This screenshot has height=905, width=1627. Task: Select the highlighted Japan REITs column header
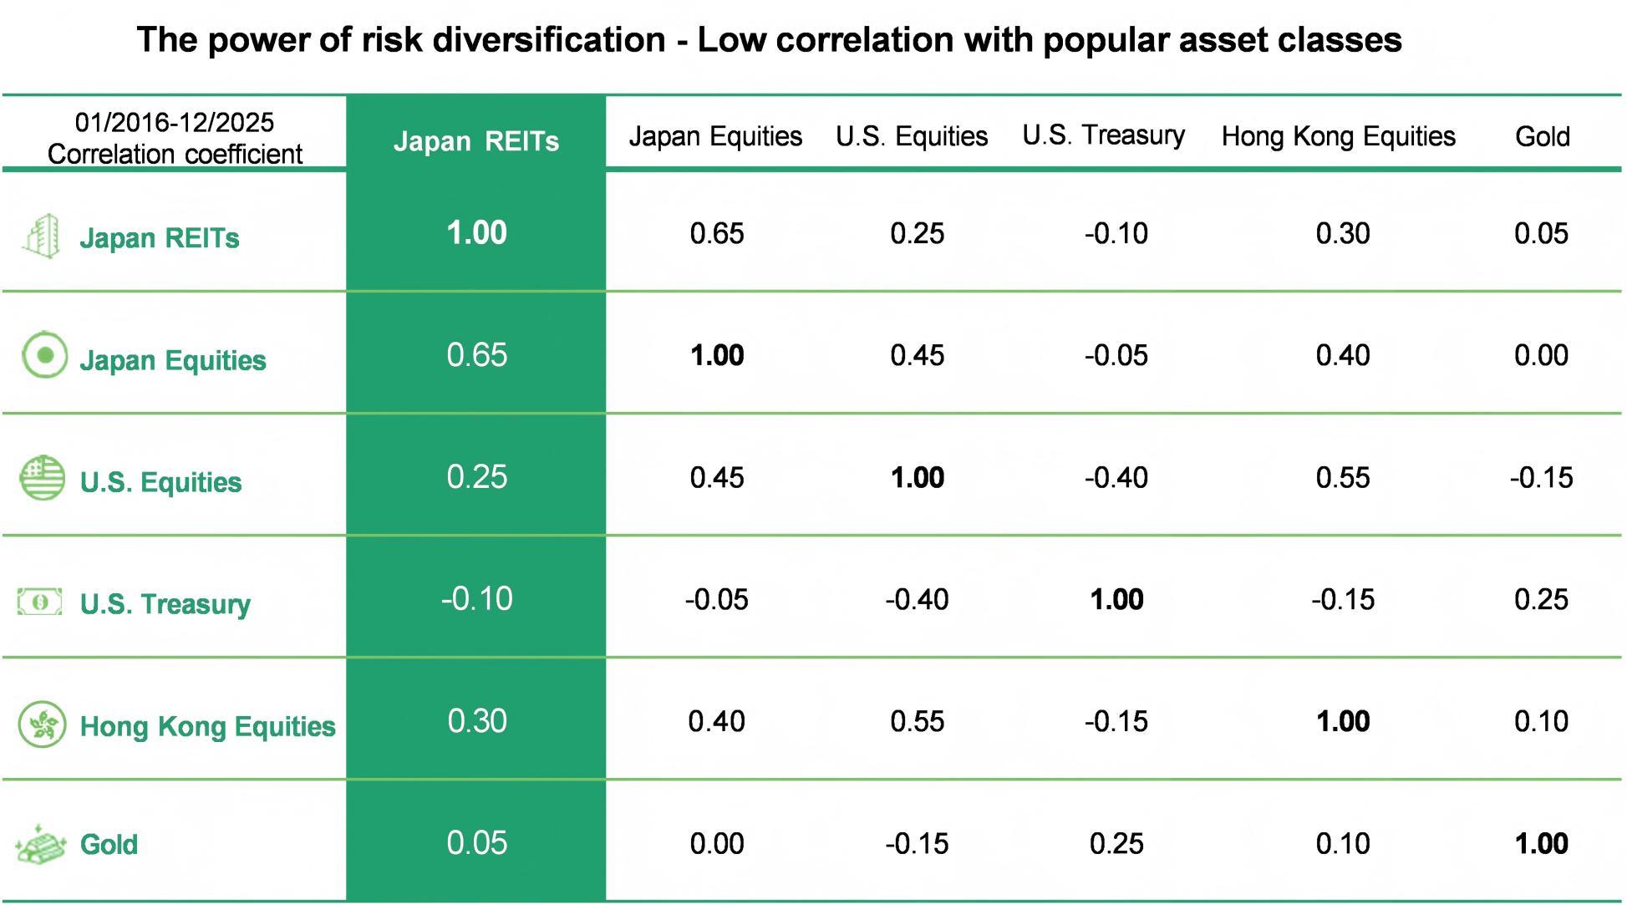(476, 141)
